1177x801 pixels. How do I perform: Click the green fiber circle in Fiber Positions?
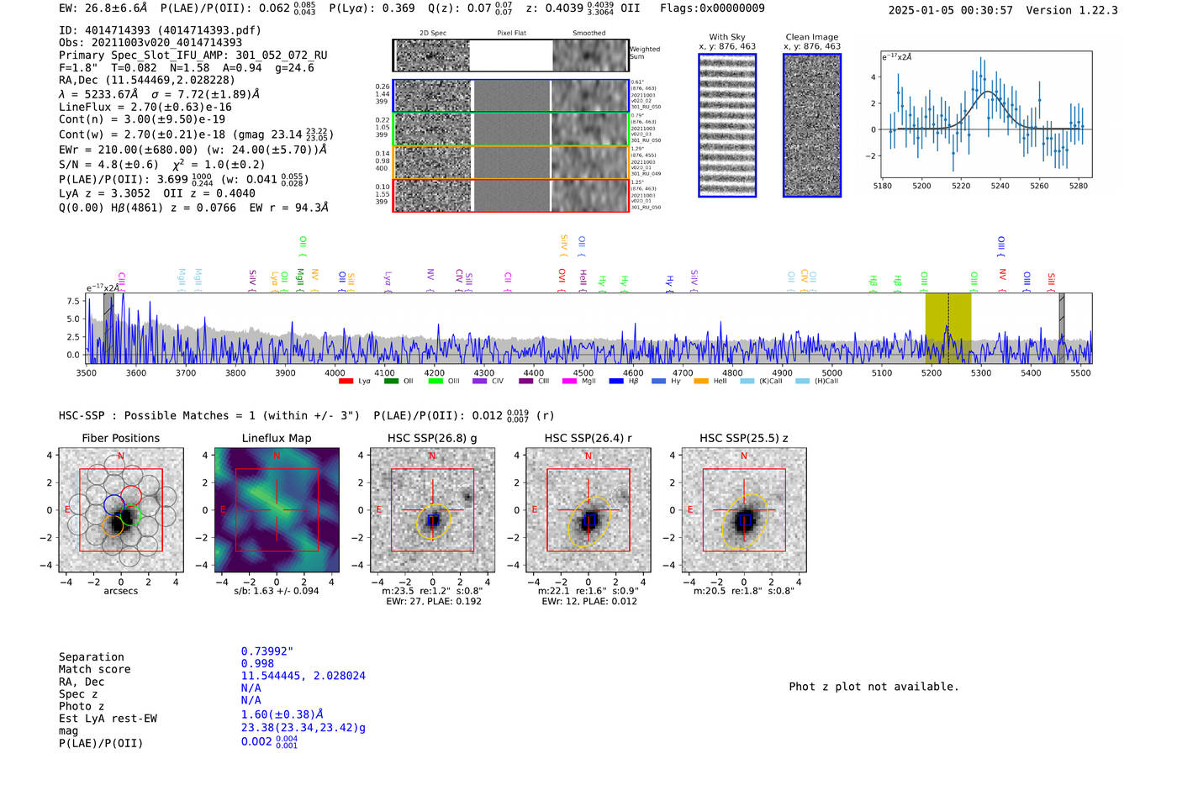coord(130,516)
